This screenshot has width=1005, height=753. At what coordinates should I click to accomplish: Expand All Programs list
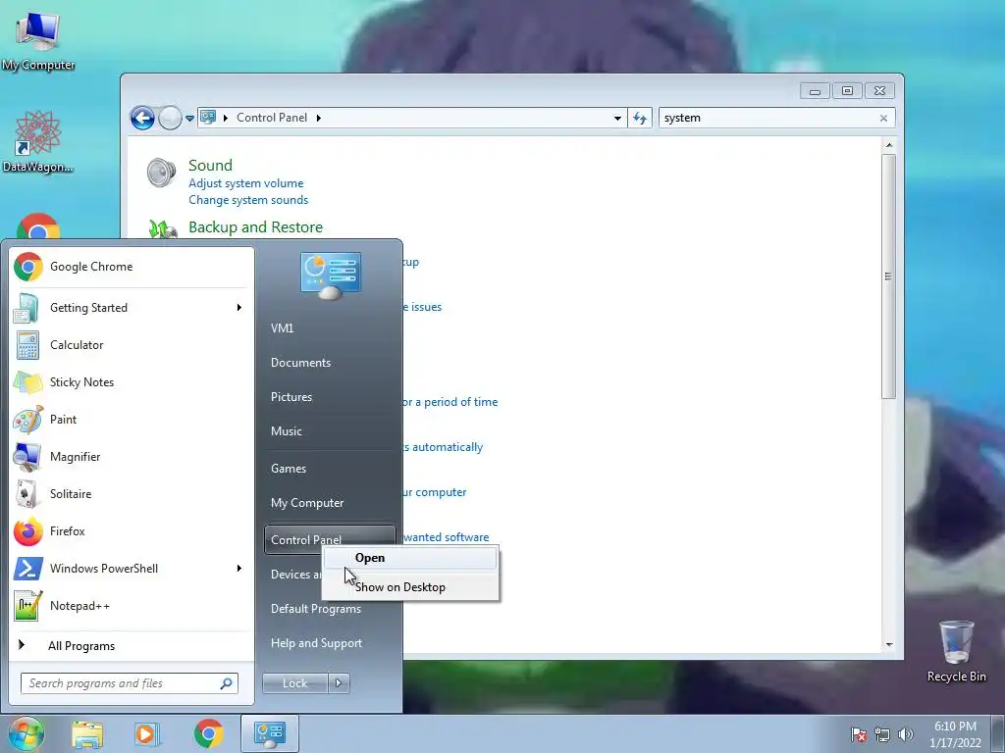(132, 646)
